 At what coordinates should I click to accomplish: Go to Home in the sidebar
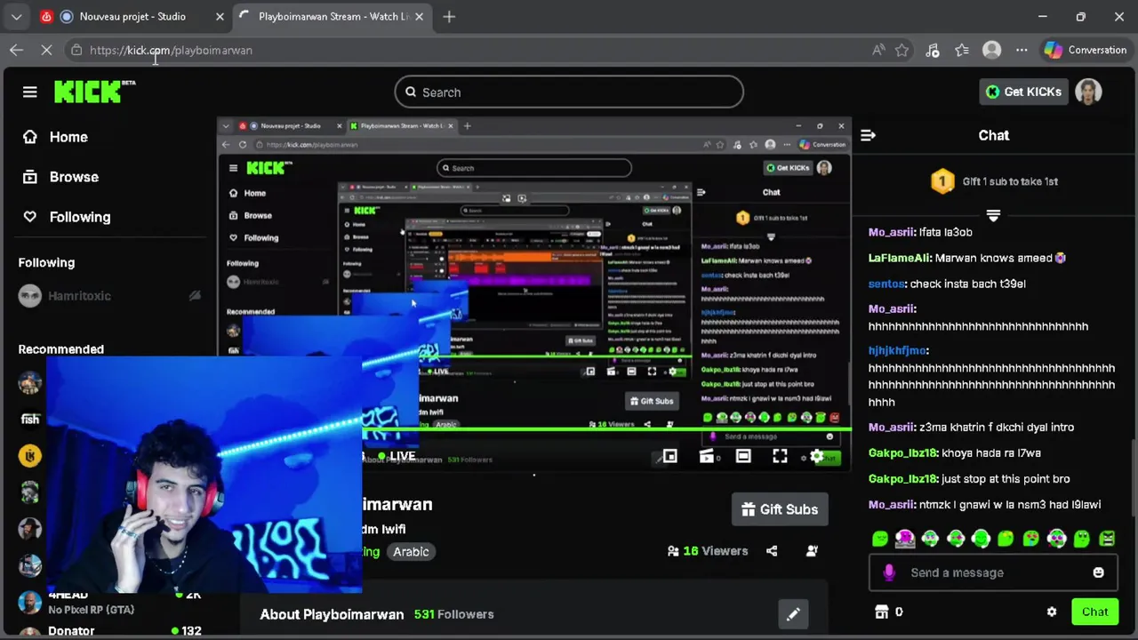point(56,137)
